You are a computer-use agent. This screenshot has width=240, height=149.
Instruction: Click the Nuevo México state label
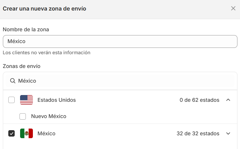(x=49, y=116)
